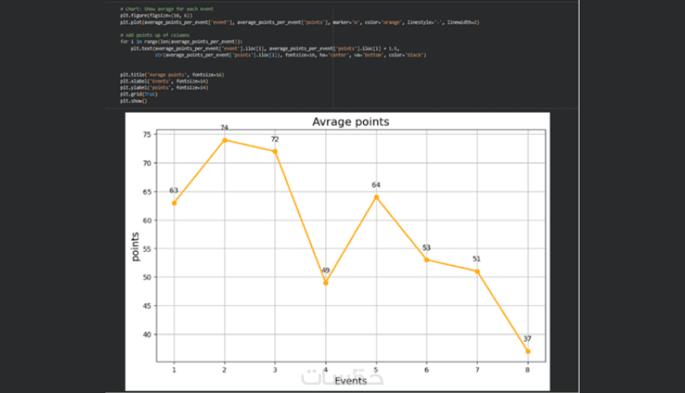The image size is (685, 393).
Task: Click the chart title "Avrage points"
Action: pyautogui.click(x=350, y=122)
